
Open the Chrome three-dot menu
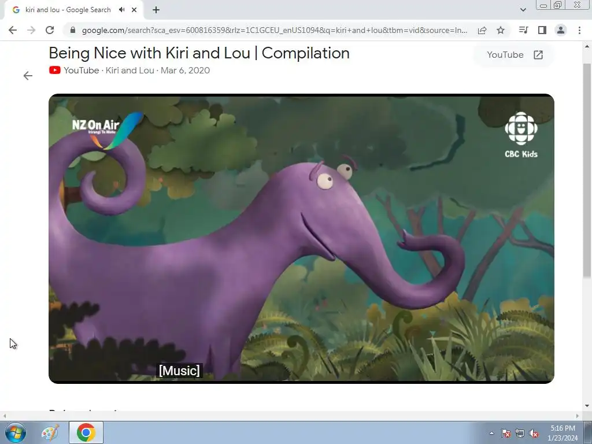point(579,30)
